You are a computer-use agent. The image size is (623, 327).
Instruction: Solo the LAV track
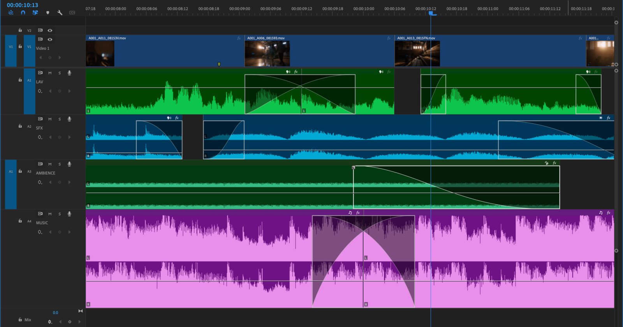[x=60, y=73]
